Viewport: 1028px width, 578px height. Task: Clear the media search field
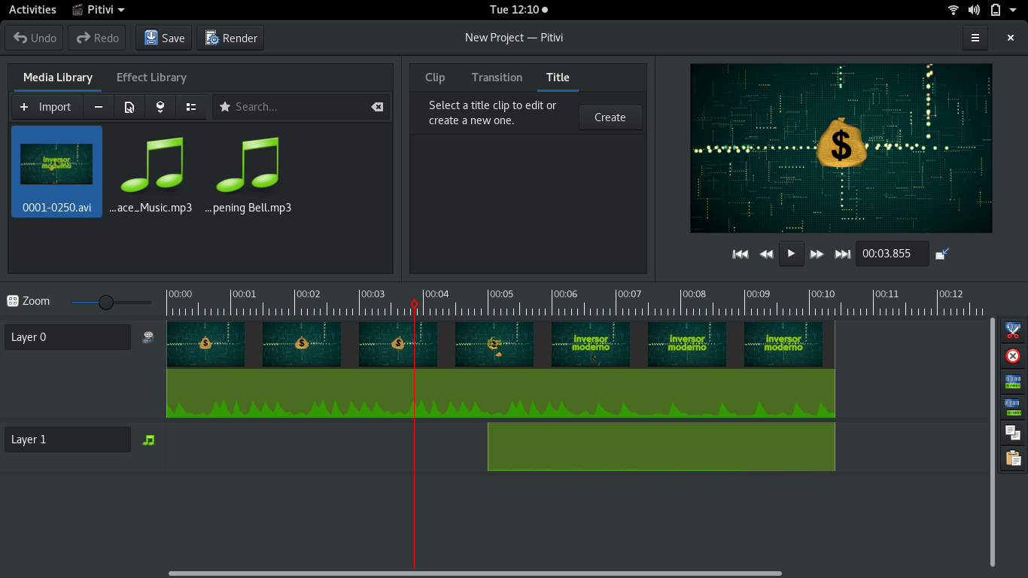pos(377,107)
